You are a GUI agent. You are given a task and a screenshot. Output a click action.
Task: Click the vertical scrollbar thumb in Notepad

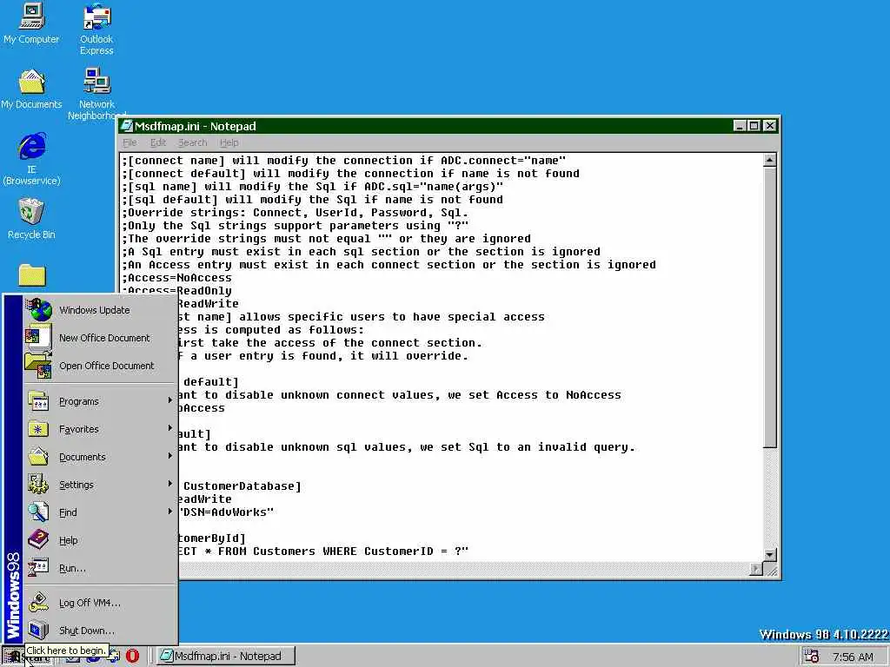[x=770, y=307]
